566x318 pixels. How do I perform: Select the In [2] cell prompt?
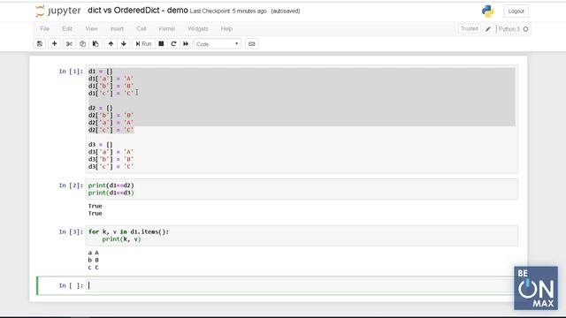coord(71,185)
